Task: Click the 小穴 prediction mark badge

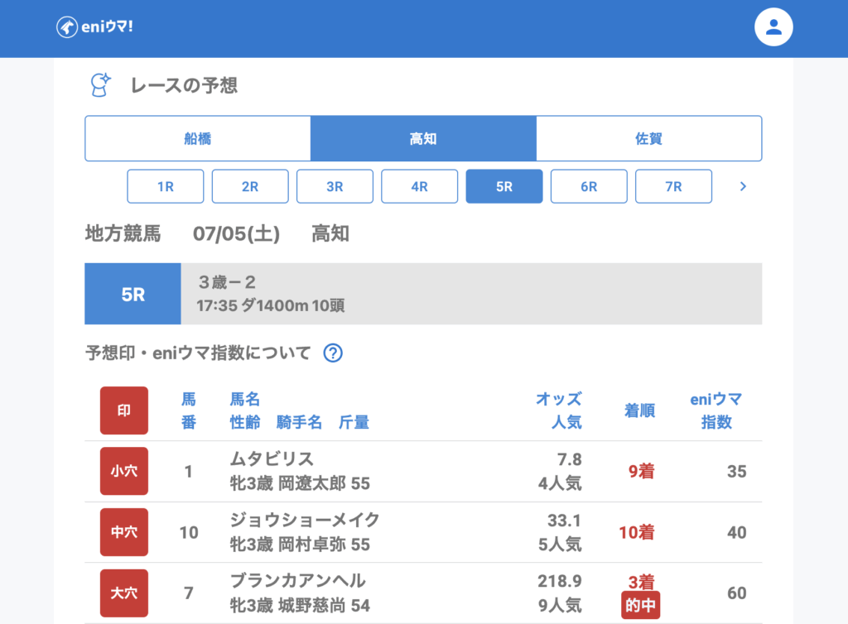Action: (x=124, y=472)
